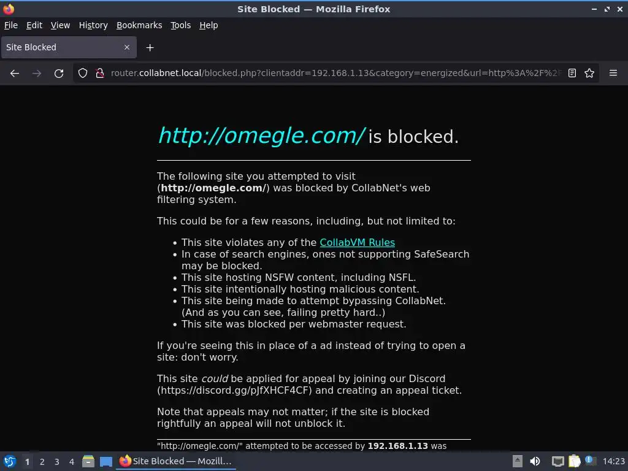
Task: Open a new tab with plus button
Action: (x=150, y=48)
